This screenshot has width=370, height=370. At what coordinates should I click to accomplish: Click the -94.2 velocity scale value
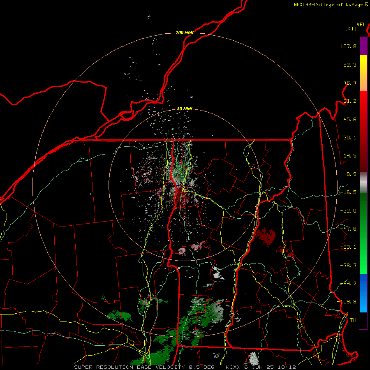tap(348, 283)
